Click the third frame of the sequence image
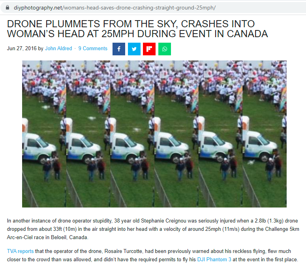 pyautogui.click(x=132, y=134)
